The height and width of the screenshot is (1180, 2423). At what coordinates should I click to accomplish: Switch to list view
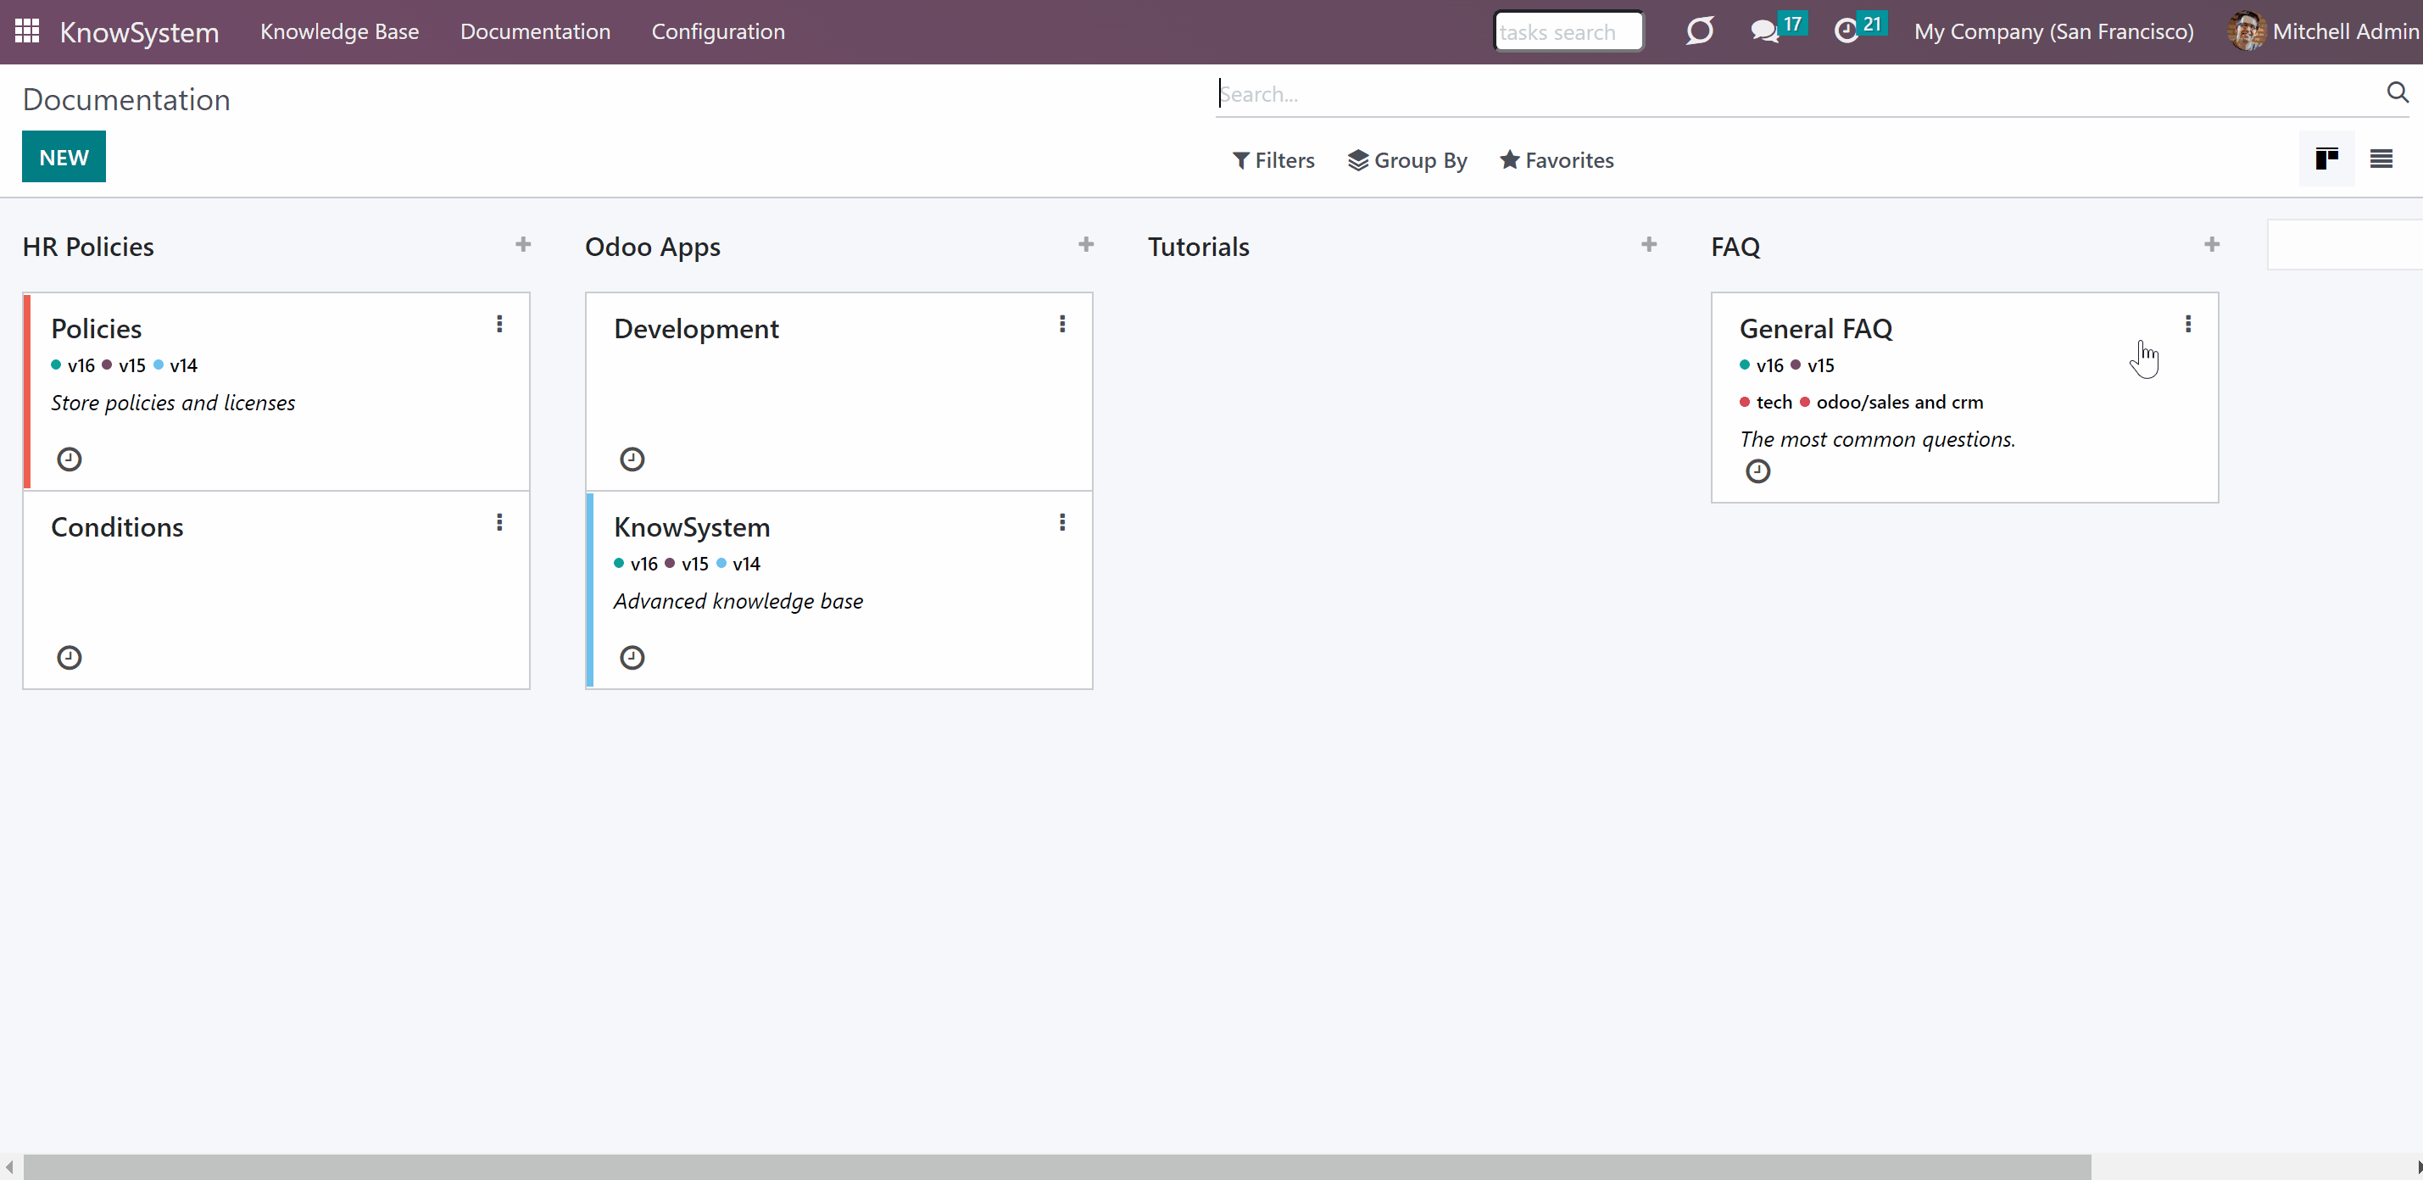pyautogui.click(x=2381, y=159)
